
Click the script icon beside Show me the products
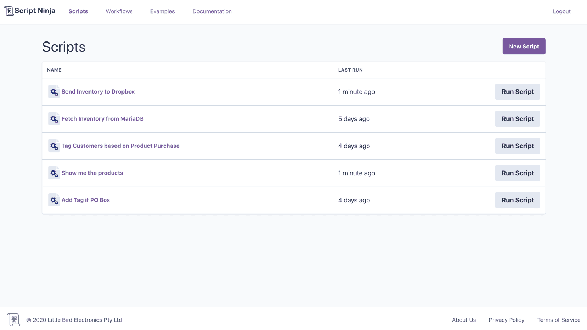coord(54,173)
